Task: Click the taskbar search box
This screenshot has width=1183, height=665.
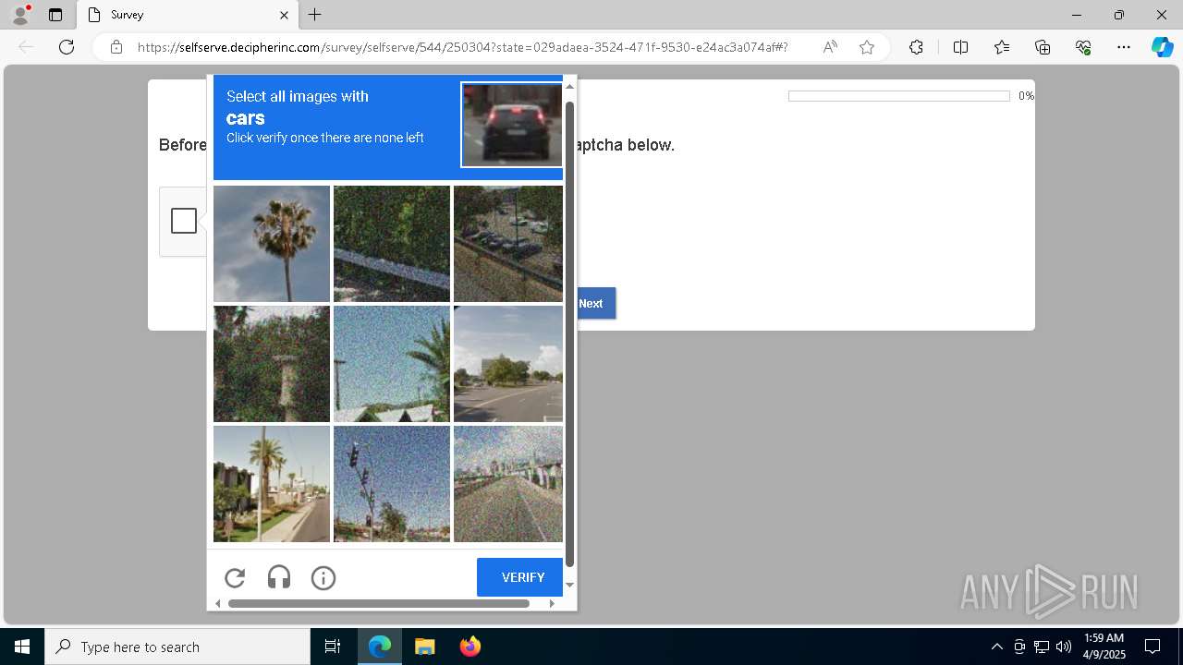Action: pos(177,647)
